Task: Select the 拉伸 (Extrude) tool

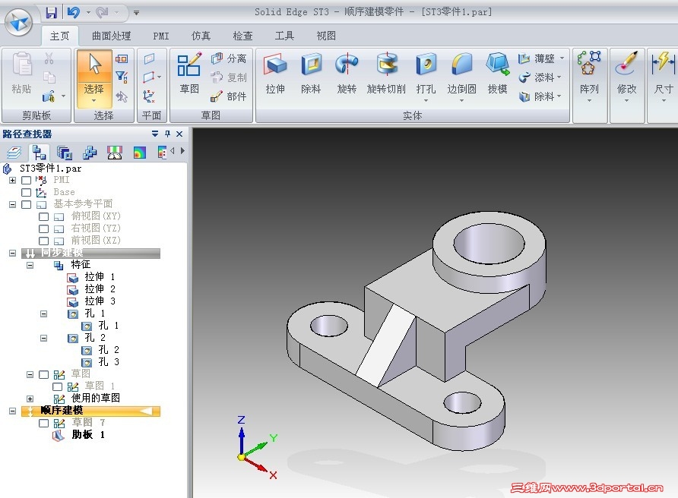Action: point(275,74)
